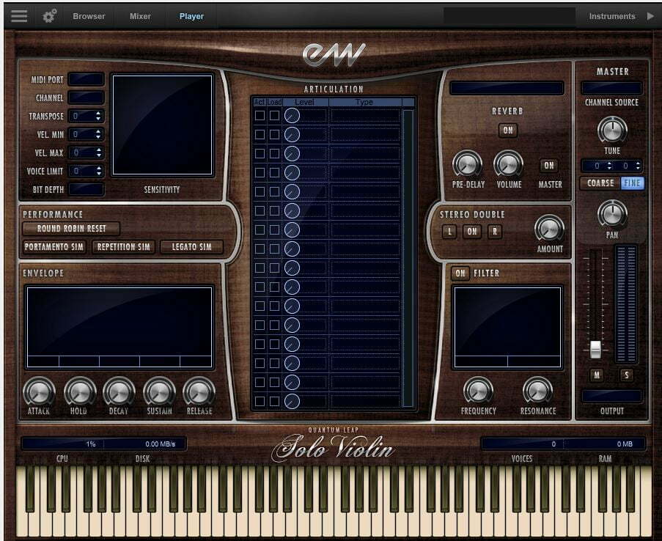Screen dimensions: 662x541
Task: Adjust the Sustain envelope knob
Action: click(159, 392)
